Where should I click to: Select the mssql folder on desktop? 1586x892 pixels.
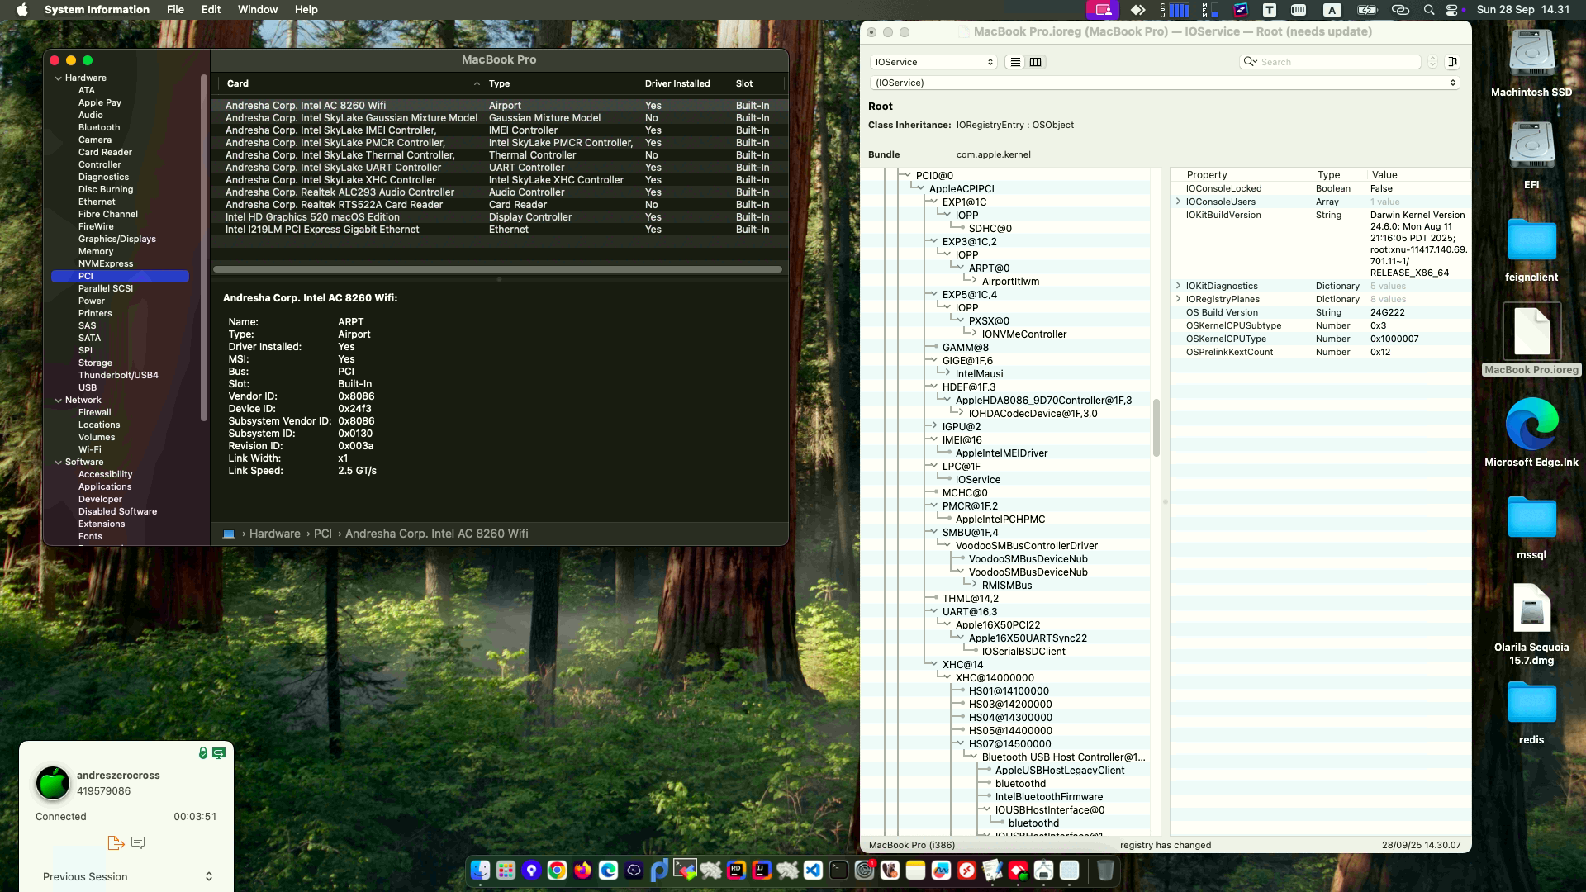[x=1531, y=526]
